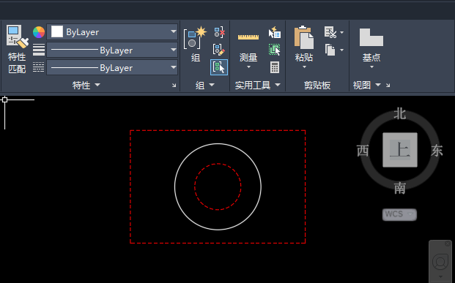Click the object color wheel swatch
The height and width of the screenshot is (283, 455).
[x=39, y=32]
